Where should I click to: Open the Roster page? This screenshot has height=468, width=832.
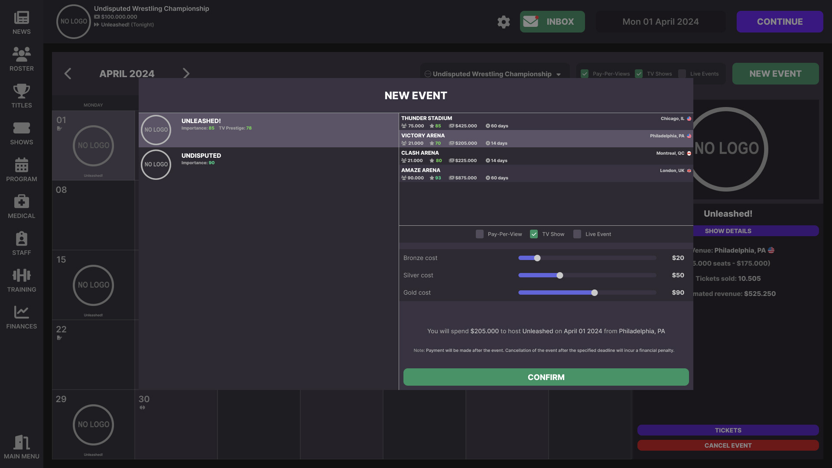click(21, 58)
